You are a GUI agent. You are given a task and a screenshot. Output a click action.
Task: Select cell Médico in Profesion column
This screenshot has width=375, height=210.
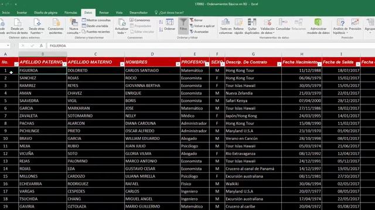pyautogui.click(x=195, y=116)
